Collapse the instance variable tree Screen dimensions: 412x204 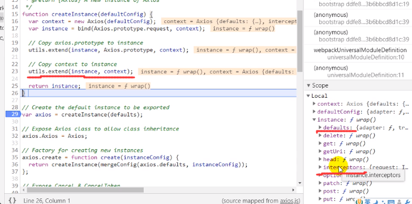(314, 120)
